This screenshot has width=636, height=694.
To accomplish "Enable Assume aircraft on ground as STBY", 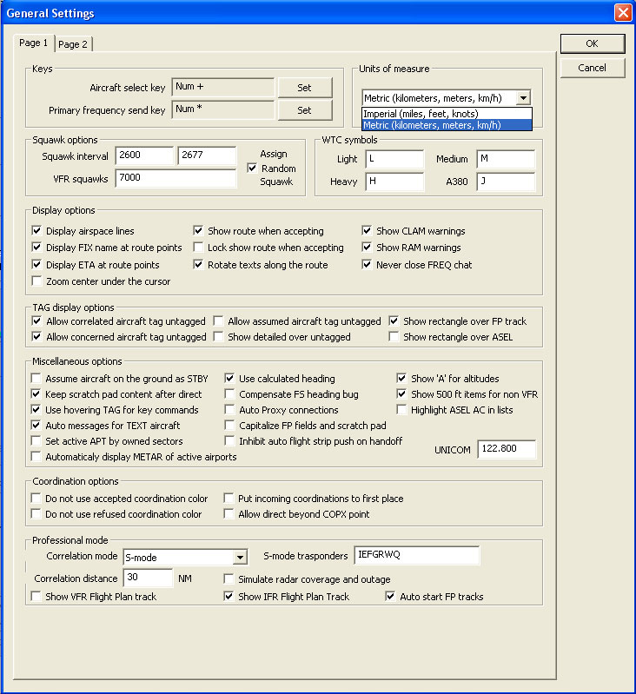I will [x=36, y=379].
